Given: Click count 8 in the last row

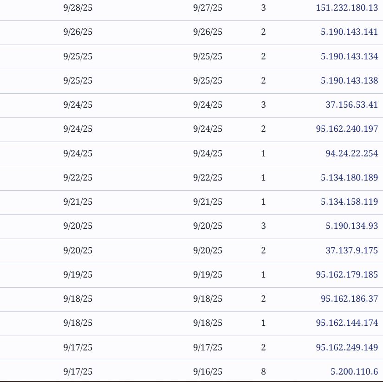Looking at the screenshot, I should 263,371.
